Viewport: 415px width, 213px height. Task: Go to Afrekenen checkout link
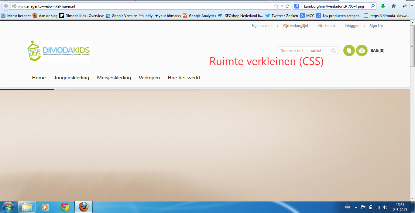point(326,26)
